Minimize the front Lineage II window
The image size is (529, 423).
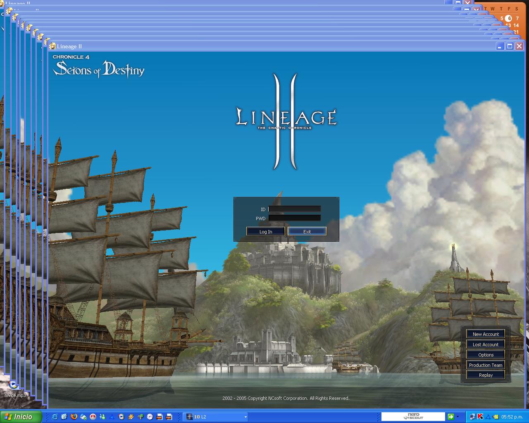tap(500, 46)
